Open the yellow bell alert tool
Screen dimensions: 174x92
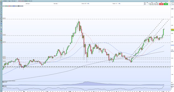(x=1, y=7)
